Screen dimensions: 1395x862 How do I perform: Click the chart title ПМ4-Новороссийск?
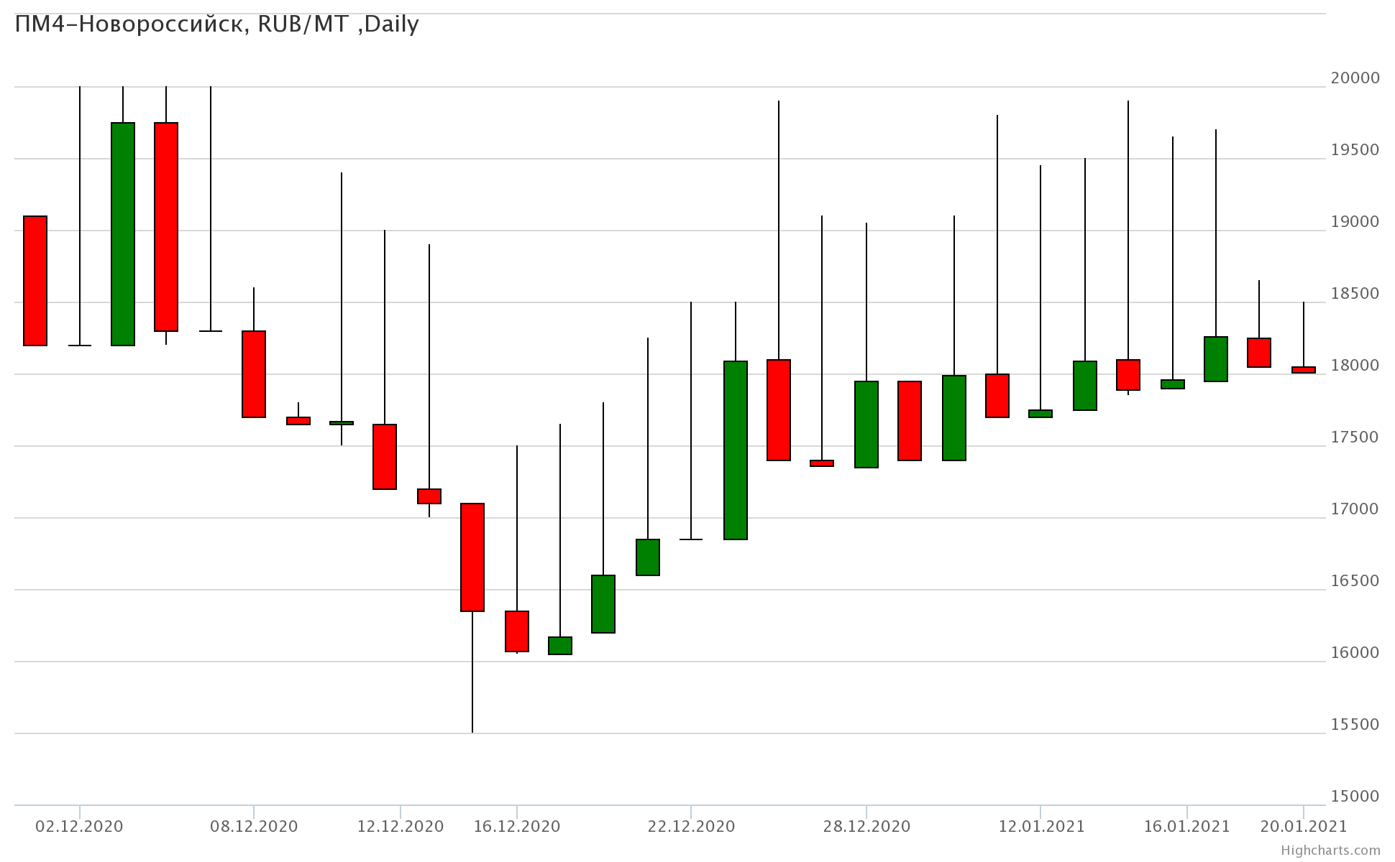(x=216, y=24)
